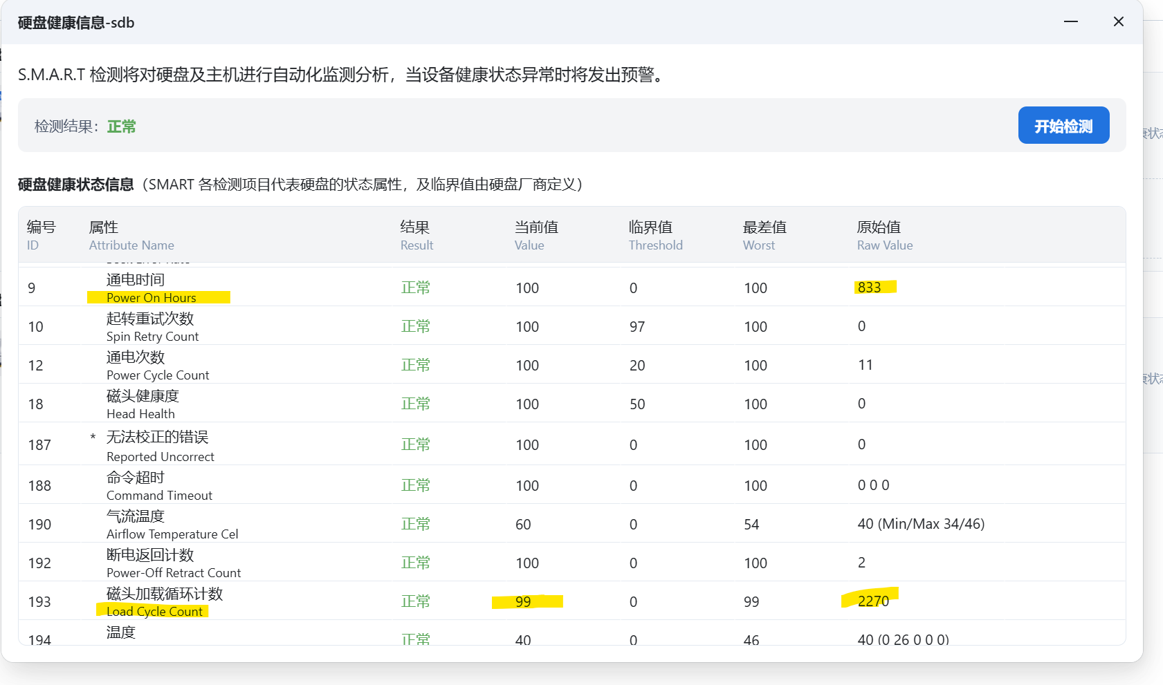The height and width of the screenshot is (685, 1163).
Task: Click current value 99 in row 193
Action: coord(523,602)
